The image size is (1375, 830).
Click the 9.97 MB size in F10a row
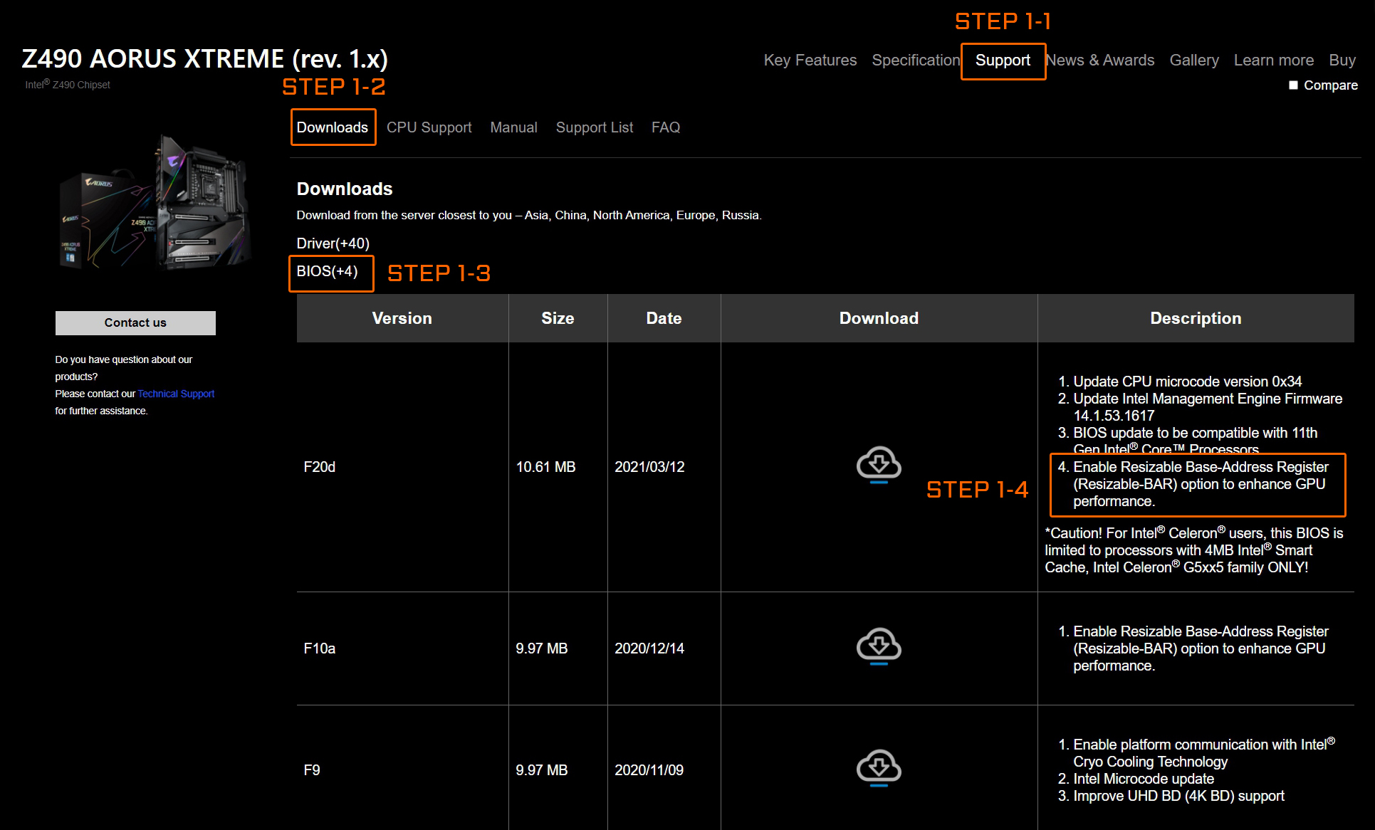[542, 648]
